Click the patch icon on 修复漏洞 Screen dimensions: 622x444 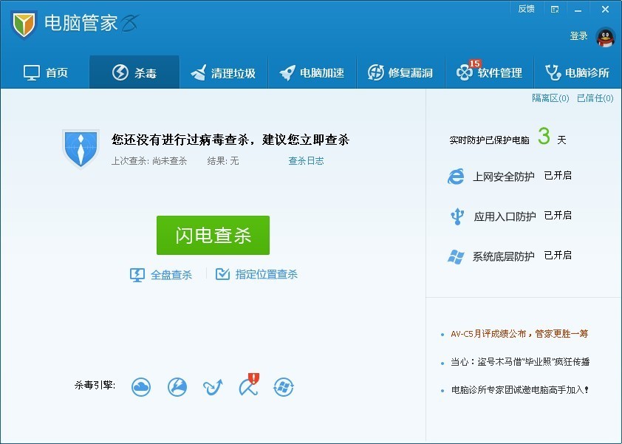click(x=376, y=72)
